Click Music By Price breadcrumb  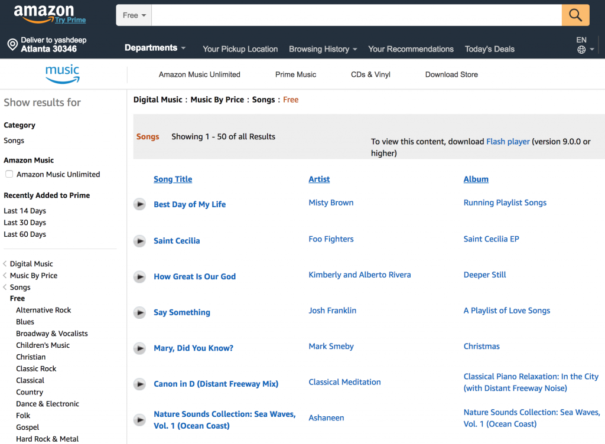217,99
